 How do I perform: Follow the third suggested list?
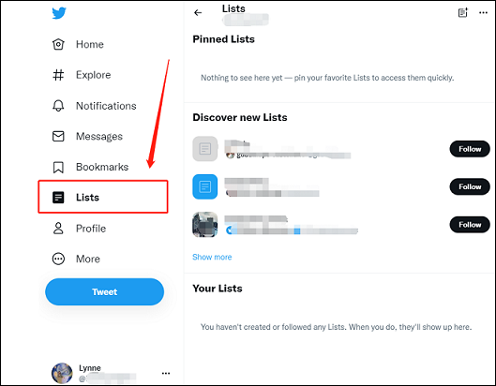[470, 225]
